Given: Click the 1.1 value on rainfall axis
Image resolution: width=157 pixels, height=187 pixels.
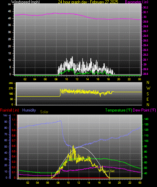Looking at the screenshot, I should click(14, 120).
